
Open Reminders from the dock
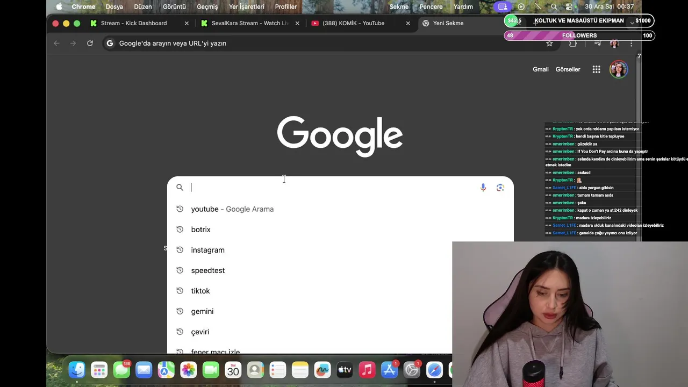pyautogui.click(x=277, y=370)
